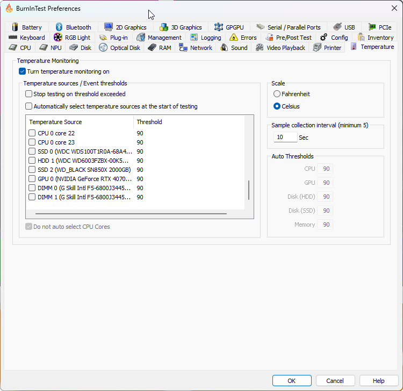This screenshot has width=403, height=391.
Task: Click OK to save preferences
Action: tap(292, 380)
